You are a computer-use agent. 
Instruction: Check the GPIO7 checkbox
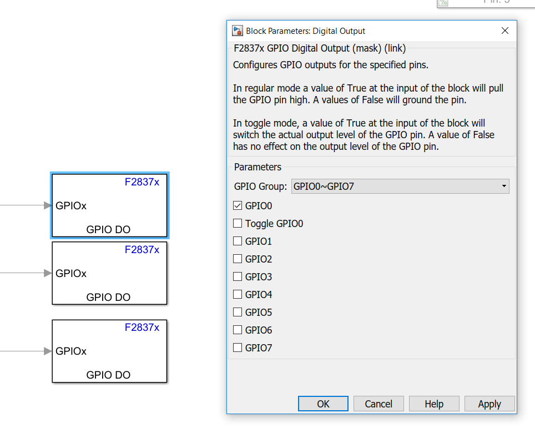point(238,348)
